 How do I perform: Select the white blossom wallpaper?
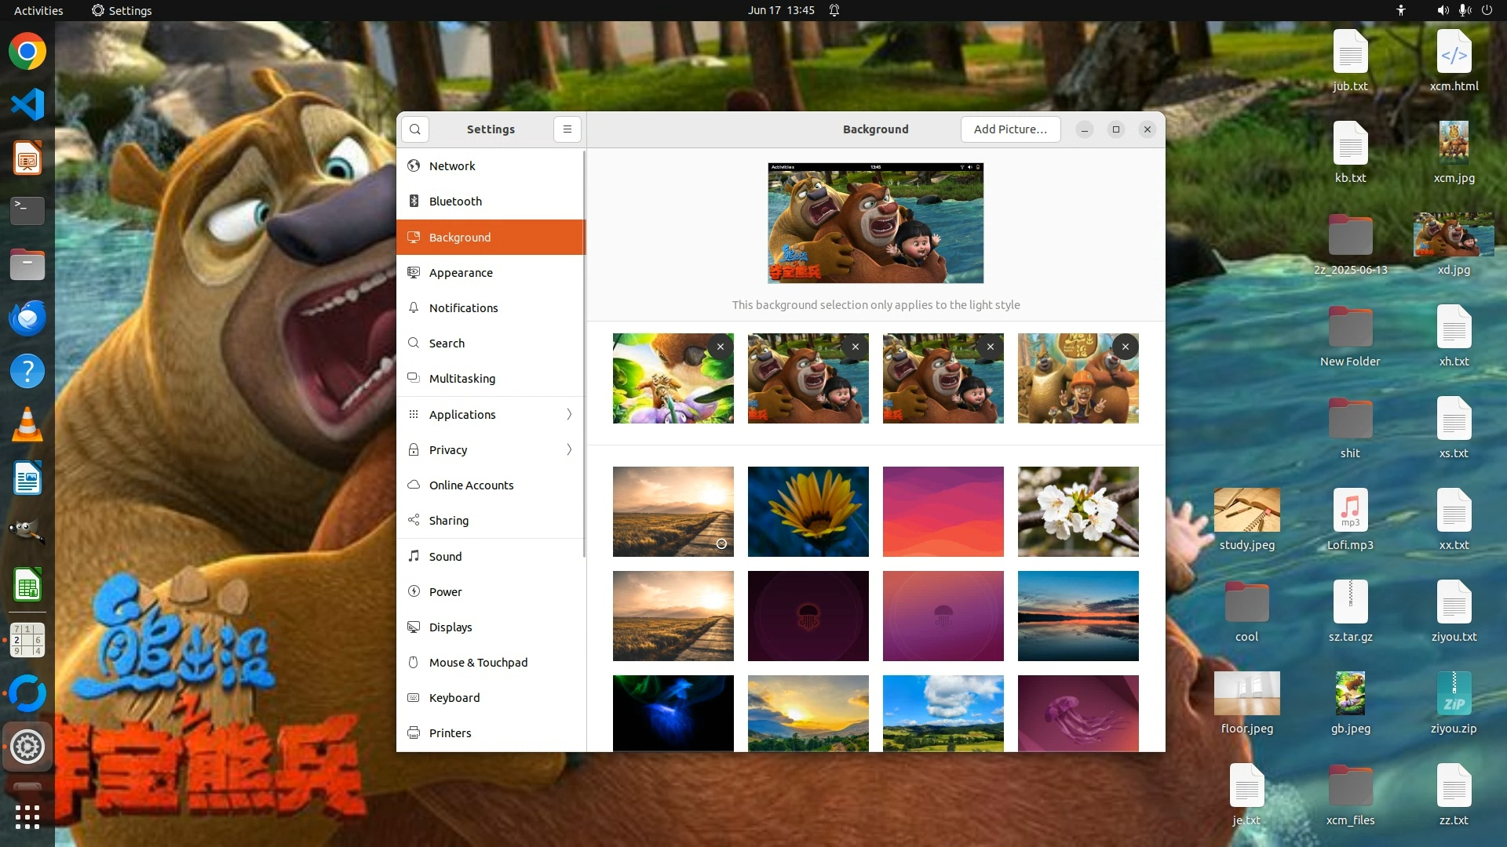point(1078,511)
